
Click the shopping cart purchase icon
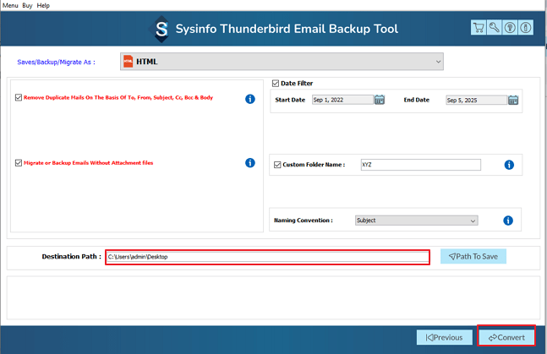(x=479, y=29)
